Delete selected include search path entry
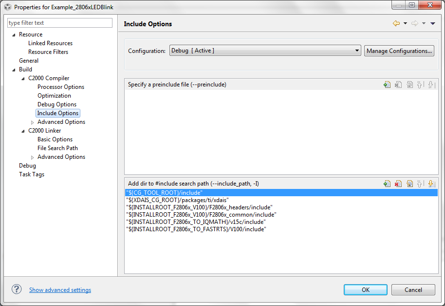Viewport: 445px width, 306px height. pos(398,184)
